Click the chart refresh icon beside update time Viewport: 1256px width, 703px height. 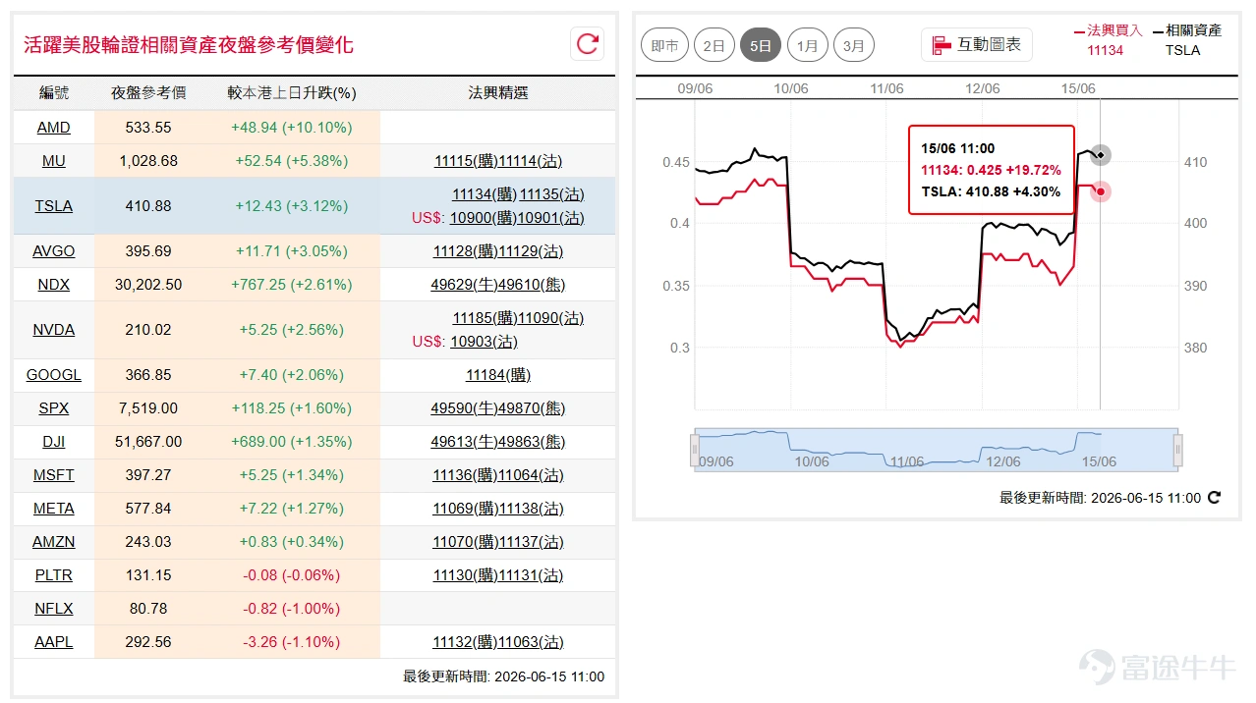coord(1214,498)
